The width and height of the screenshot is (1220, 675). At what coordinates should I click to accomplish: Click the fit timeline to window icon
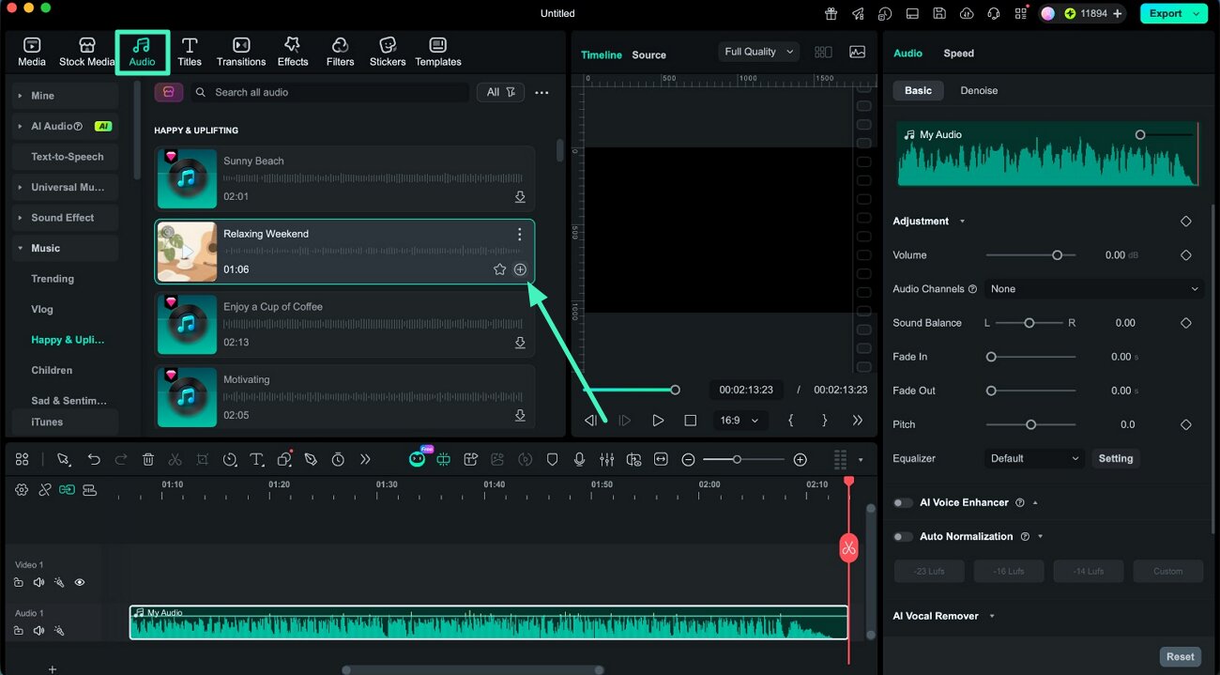pyautogui.click(x=662, y=459)
